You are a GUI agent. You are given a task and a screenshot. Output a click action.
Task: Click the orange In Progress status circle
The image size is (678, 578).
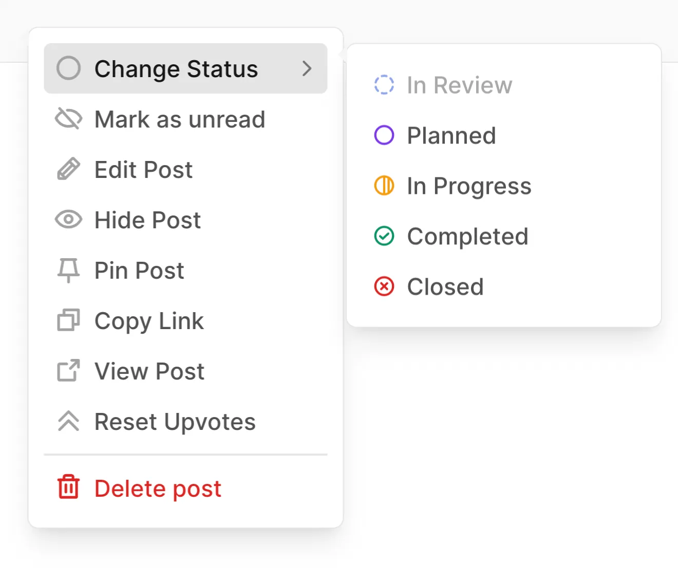(x=384, y=186)
